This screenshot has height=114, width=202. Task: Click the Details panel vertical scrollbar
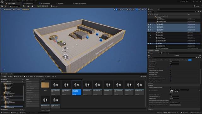(x=201, y=76)
